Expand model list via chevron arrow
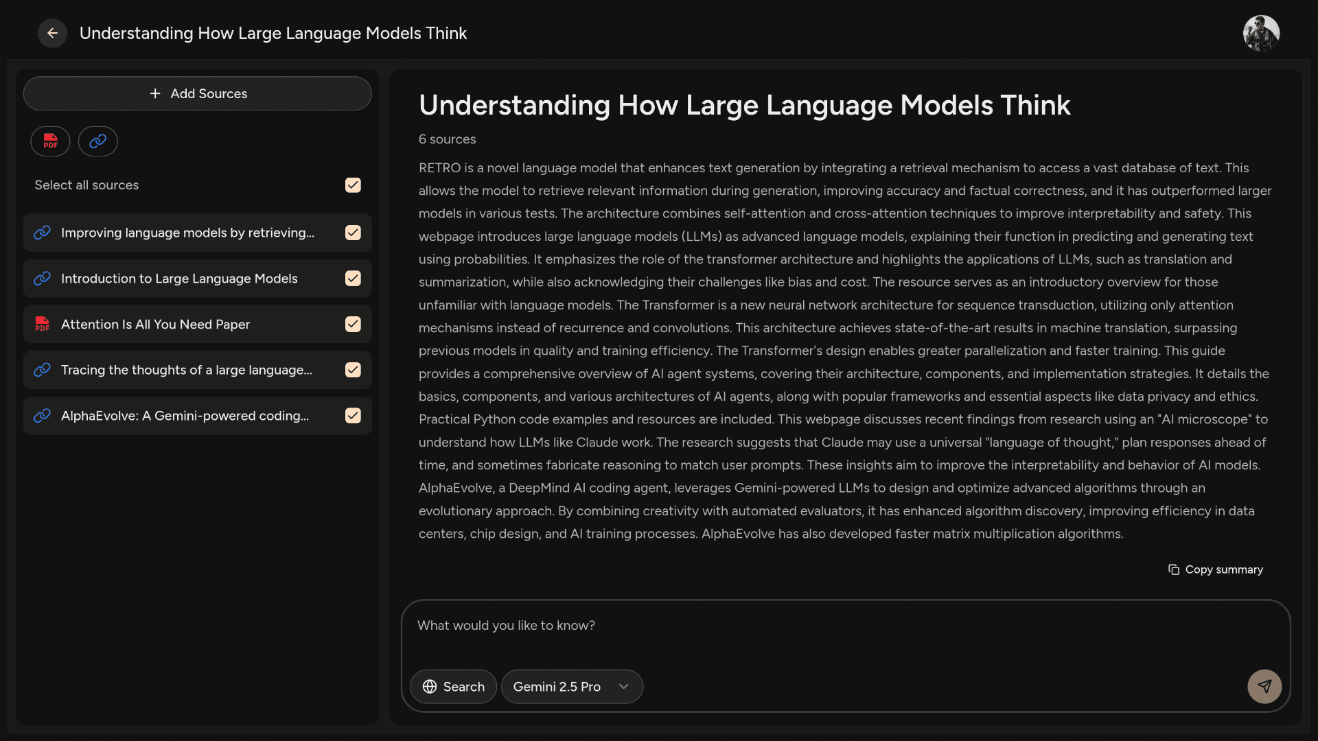 pyautogui.click(x=623, y=687)
